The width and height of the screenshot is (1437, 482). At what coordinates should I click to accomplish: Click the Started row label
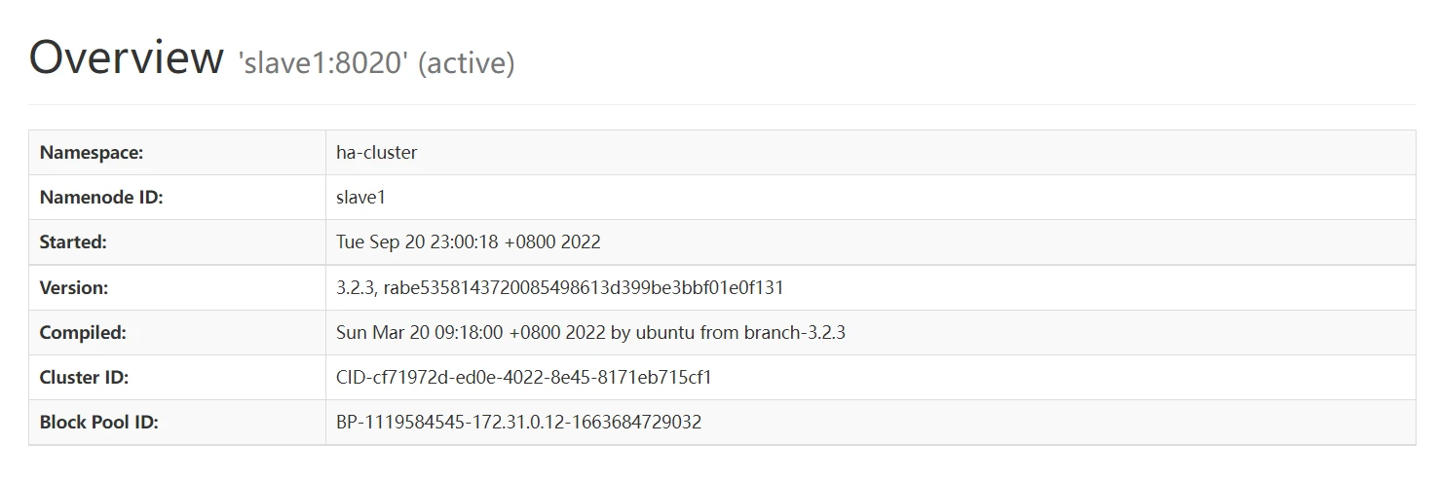tap(73, 242)
